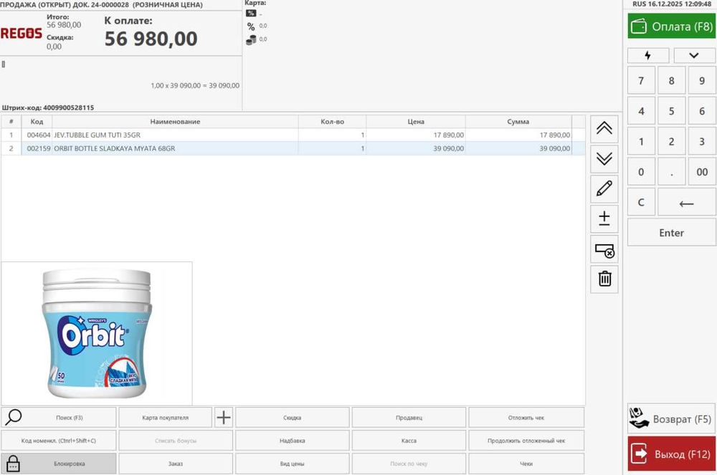Viewport: 717px width, 475px height.
Task: Click the percent discount icon in header
Action: click(x=251, y=27)
